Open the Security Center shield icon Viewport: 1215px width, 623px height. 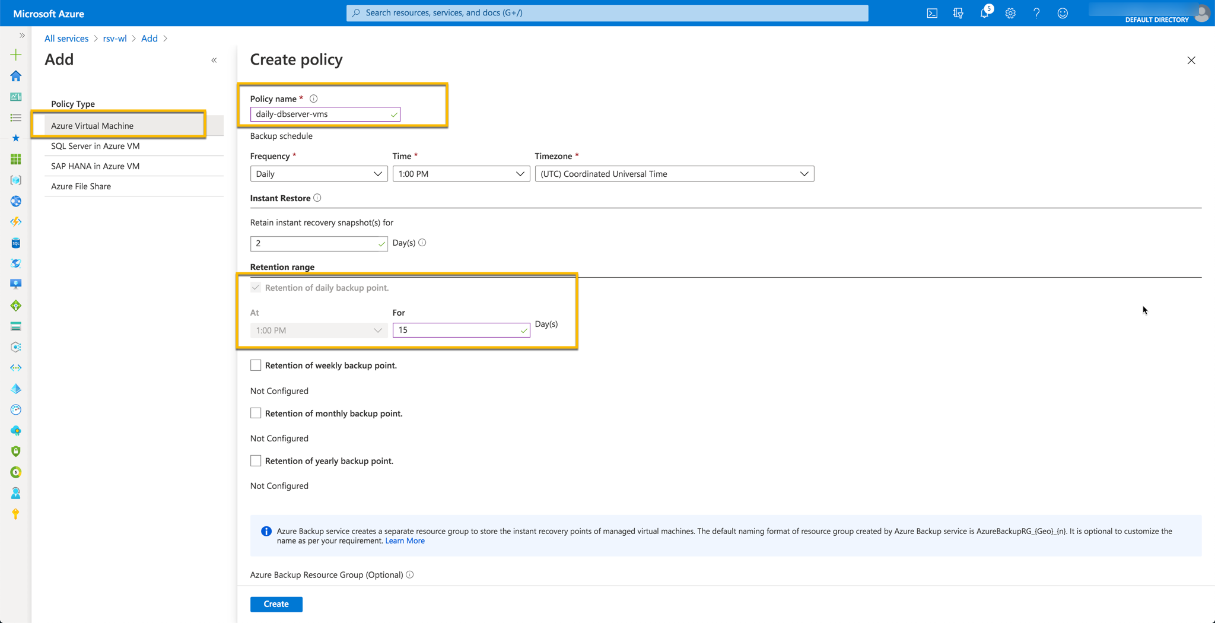point(16,452)
